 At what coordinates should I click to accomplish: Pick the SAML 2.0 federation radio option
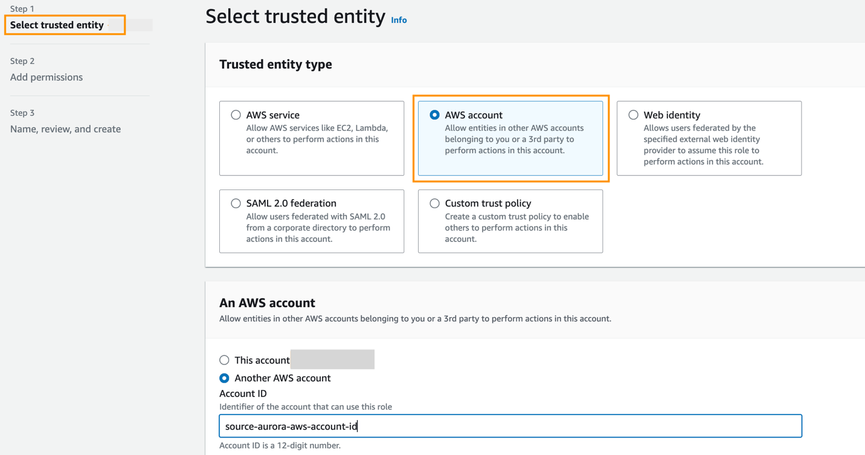(x=236, y=203)
